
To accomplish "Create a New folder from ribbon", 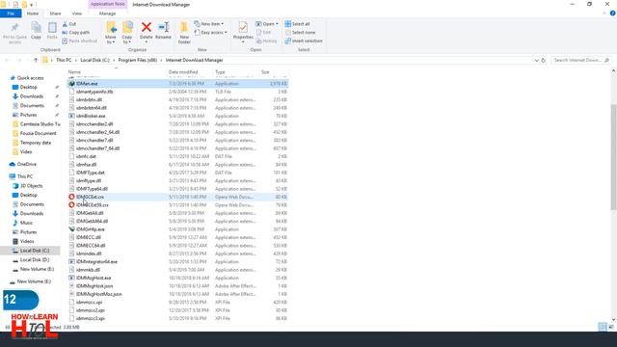I will tap(184, 33).
